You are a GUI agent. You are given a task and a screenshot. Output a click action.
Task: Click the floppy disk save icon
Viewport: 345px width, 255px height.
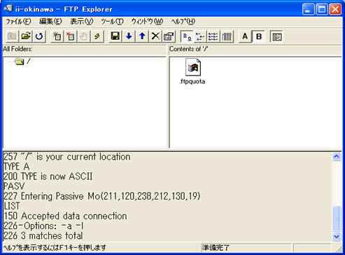115,36
